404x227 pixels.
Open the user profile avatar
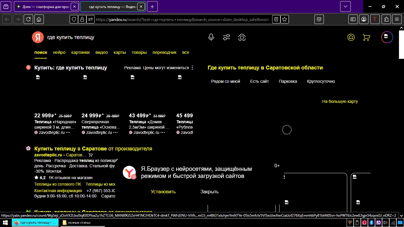(387, 37)
